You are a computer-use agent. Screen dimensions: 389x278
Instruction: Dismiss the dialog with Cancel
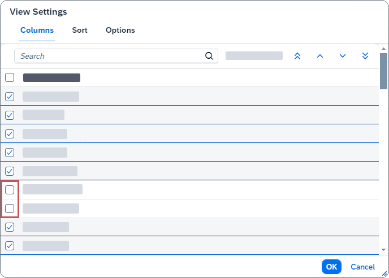pos(362,267)
